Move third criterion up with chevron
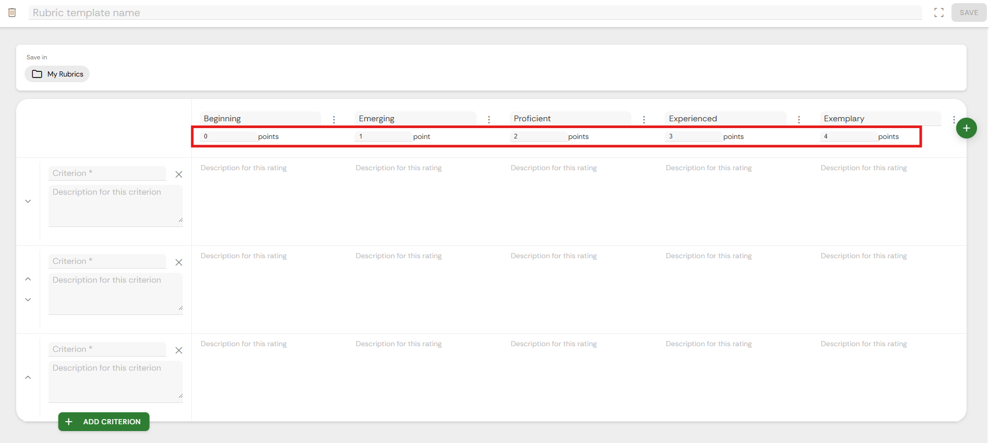This screenshot has width=989, height=443. 28,377
